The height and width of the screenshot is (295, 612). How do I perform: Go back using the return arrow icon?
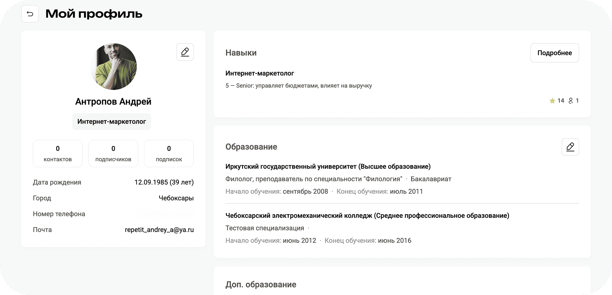[30, 14]
